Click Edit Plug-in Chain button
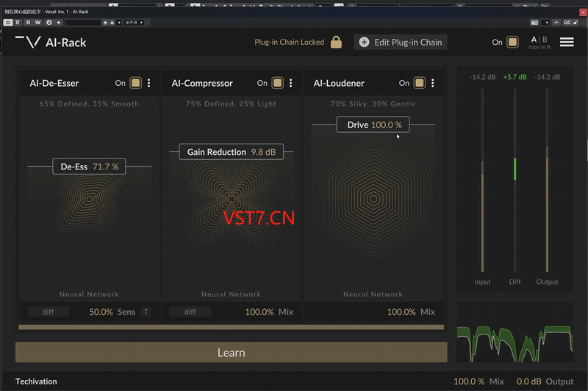Image resolution: width=588 pixels, height=391 pixels. [401, 43]
